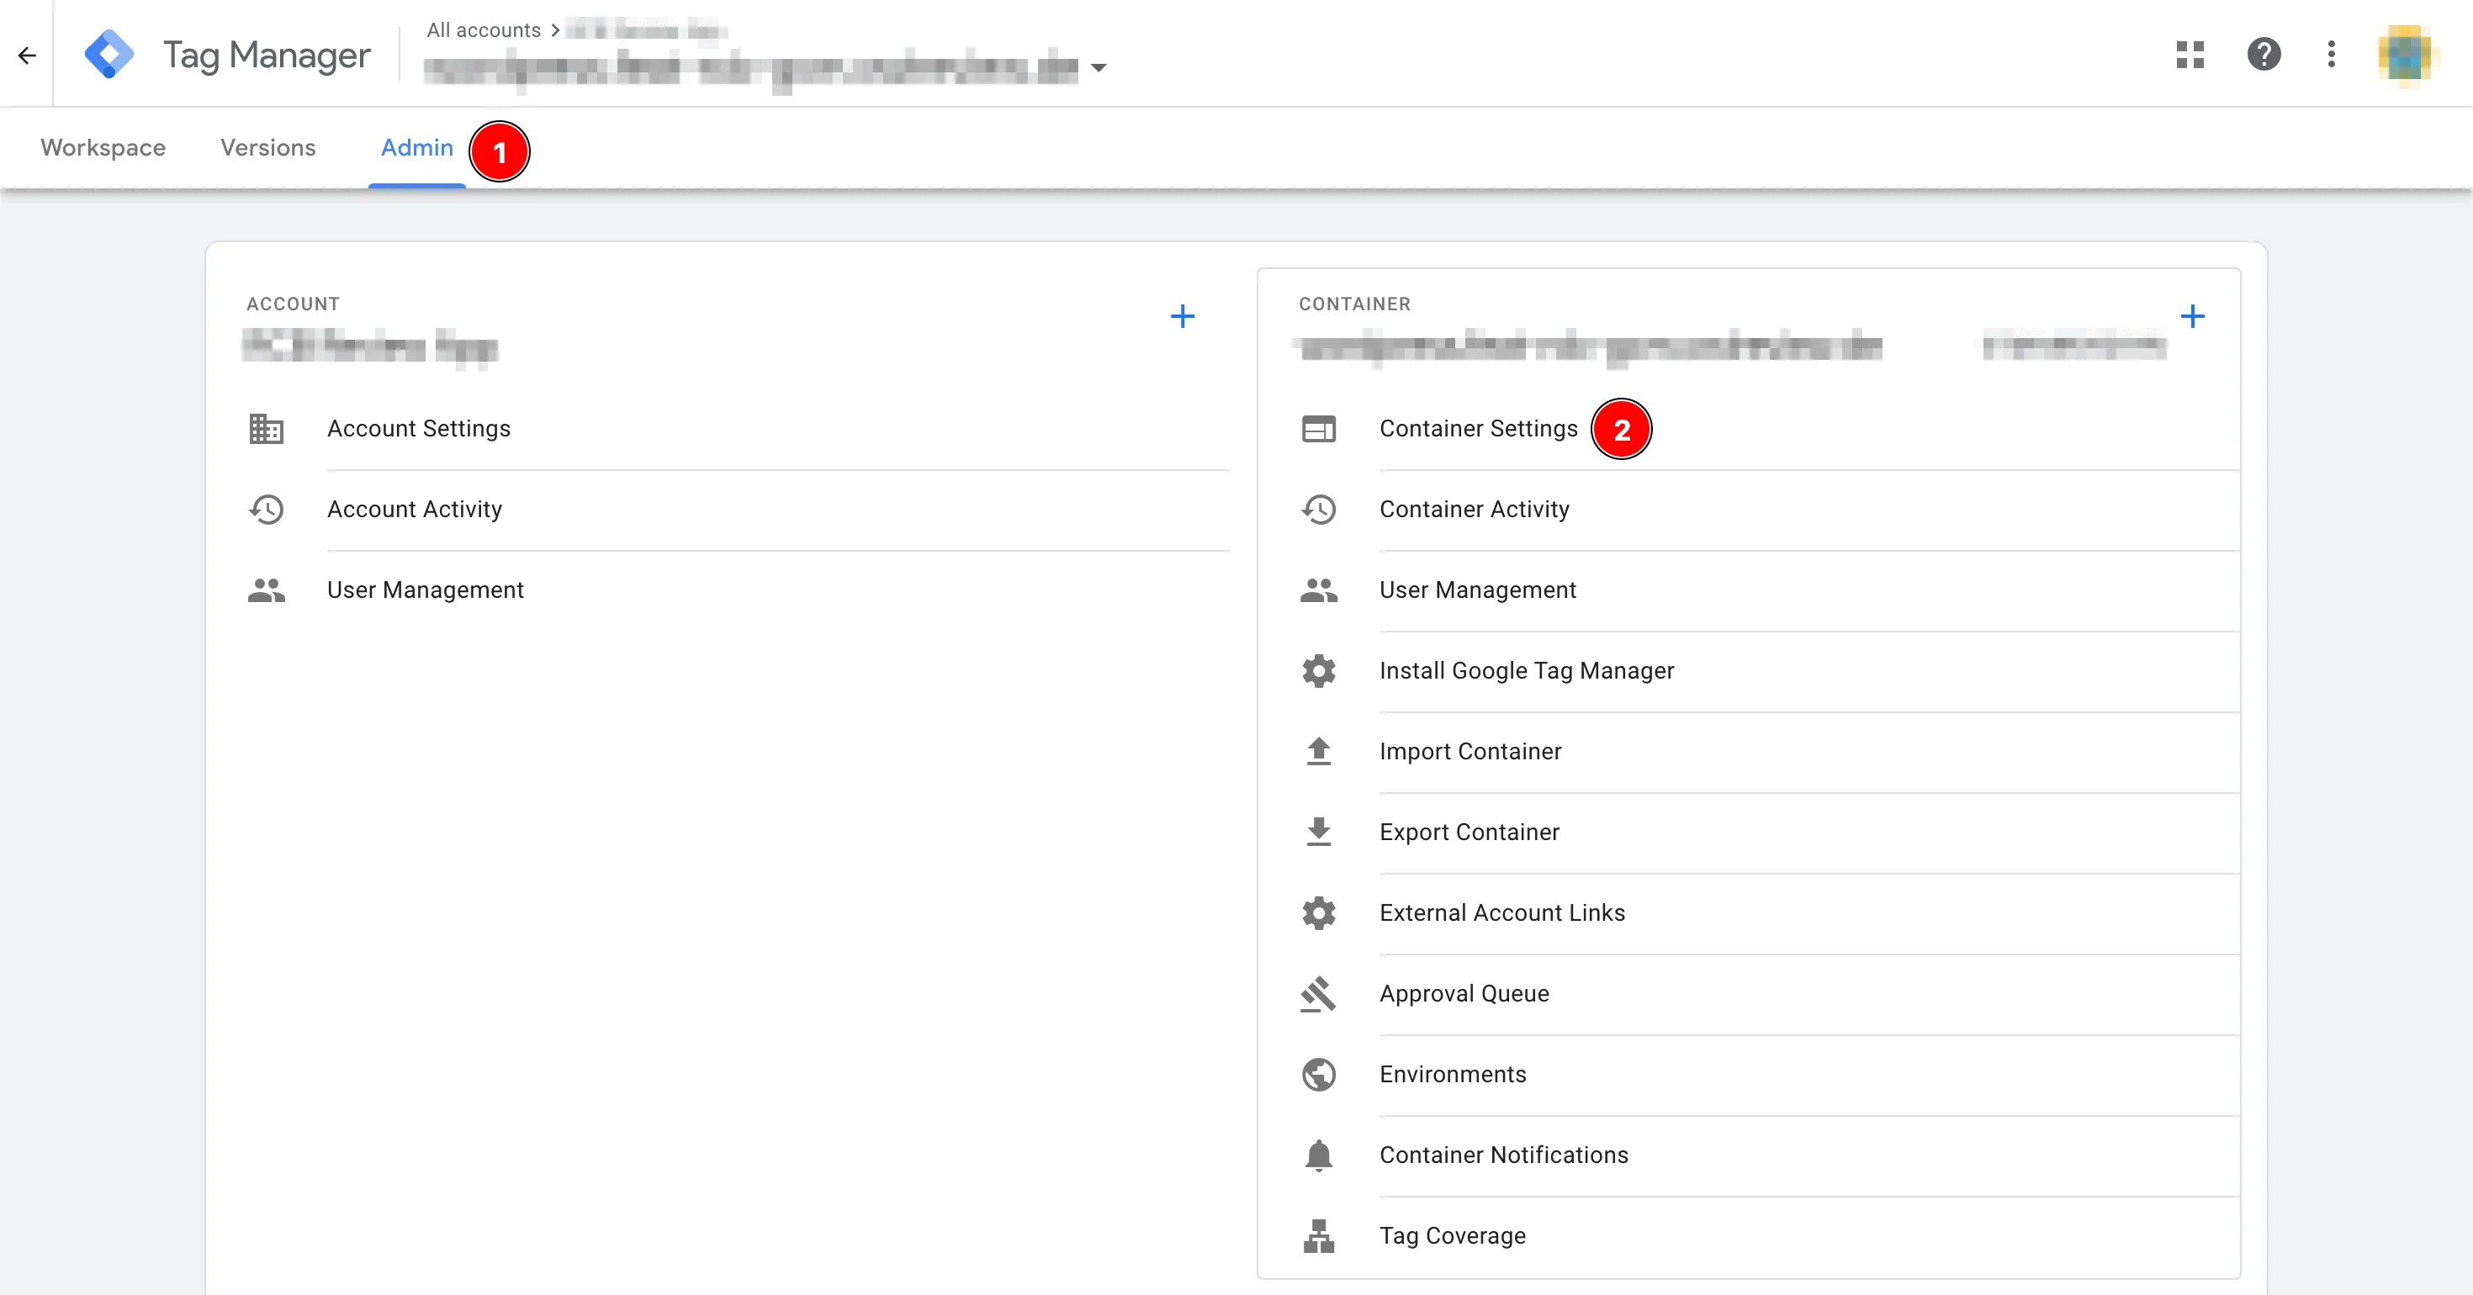The width and height of the screenshot is (2473, 1295).
Task: Switch to the Versions tab
Action: (x=267, y=148)
